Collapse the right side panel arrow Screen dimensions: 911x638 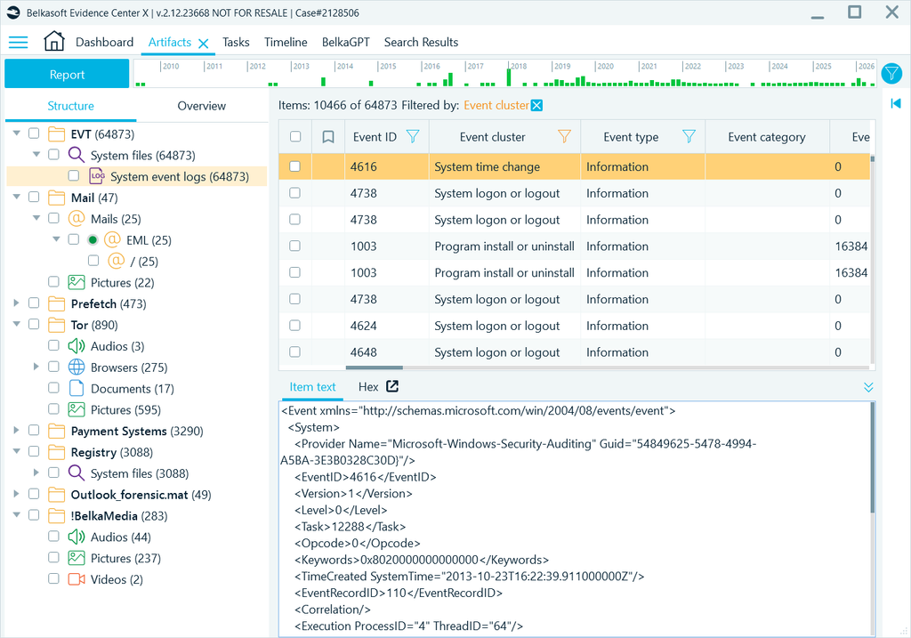coord(895,103)
